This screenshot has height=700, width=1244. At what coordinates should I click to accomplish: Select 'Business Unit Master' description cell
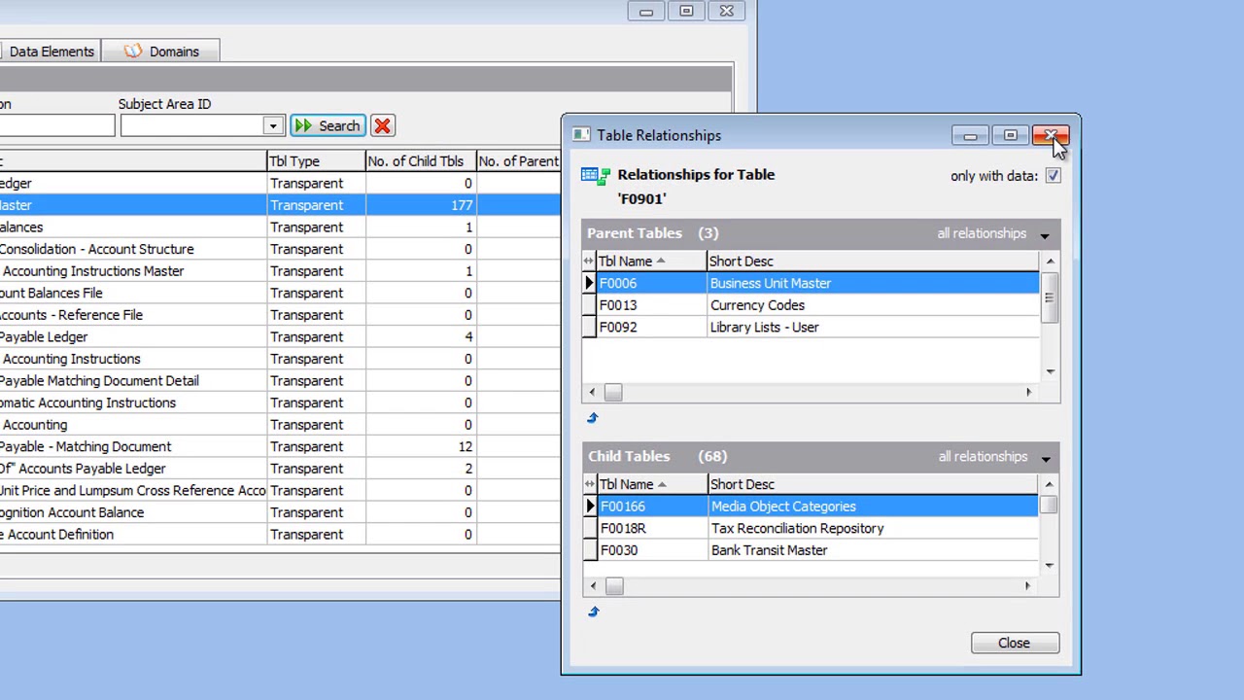873,283
